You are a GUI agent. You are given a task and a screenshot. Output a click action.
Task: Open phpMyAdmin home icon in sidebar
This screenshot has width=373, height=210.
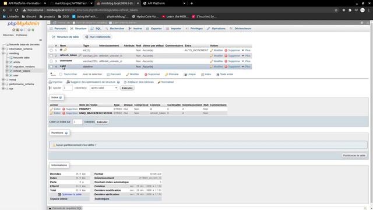click(14, 30)
